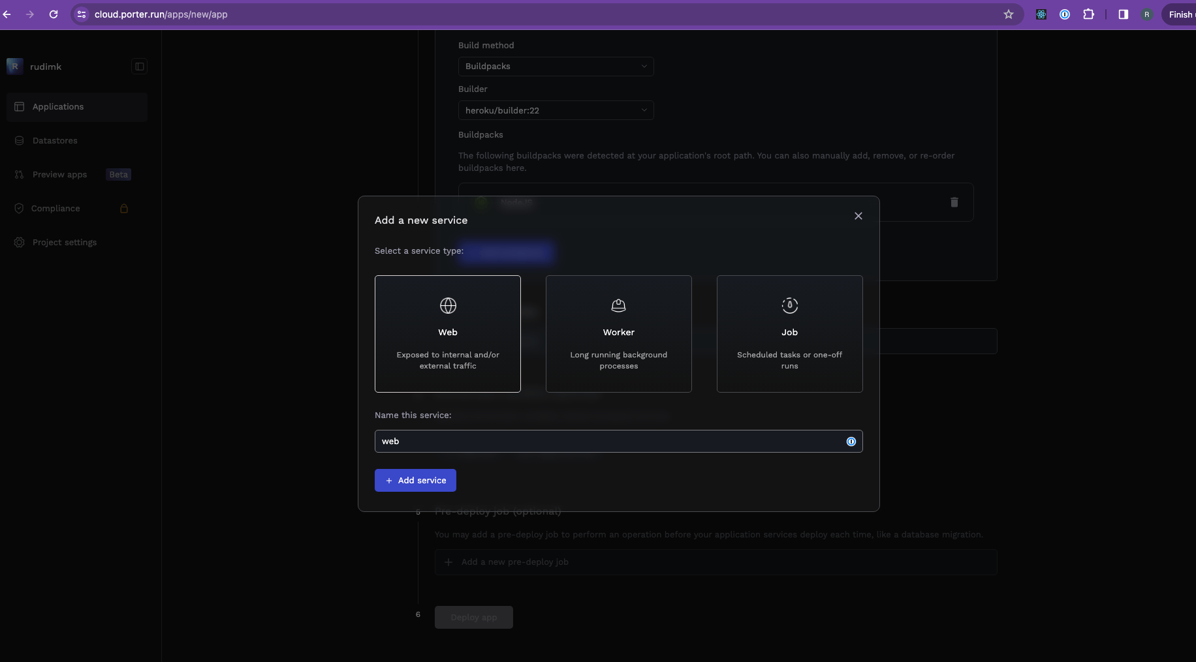Click the info icon in the service name field

tap(851, 442)
